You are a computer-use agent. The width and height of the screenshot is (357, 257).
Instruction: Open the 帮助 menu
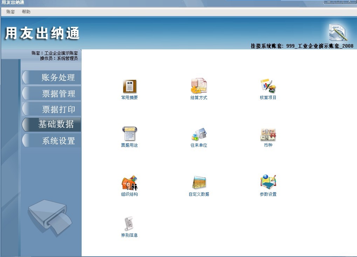(26, 12)
